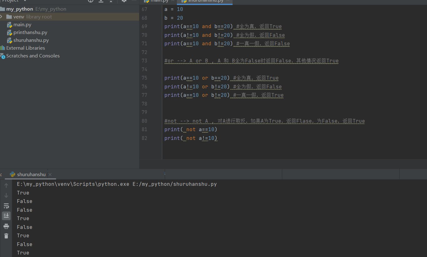Switch to the main.py editor tab
This screenshot has height=257, width=427.
[159, 1]
